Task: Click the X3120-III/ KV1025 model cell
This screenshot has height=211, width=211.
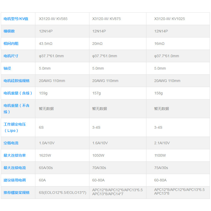Action: (169, 19)
